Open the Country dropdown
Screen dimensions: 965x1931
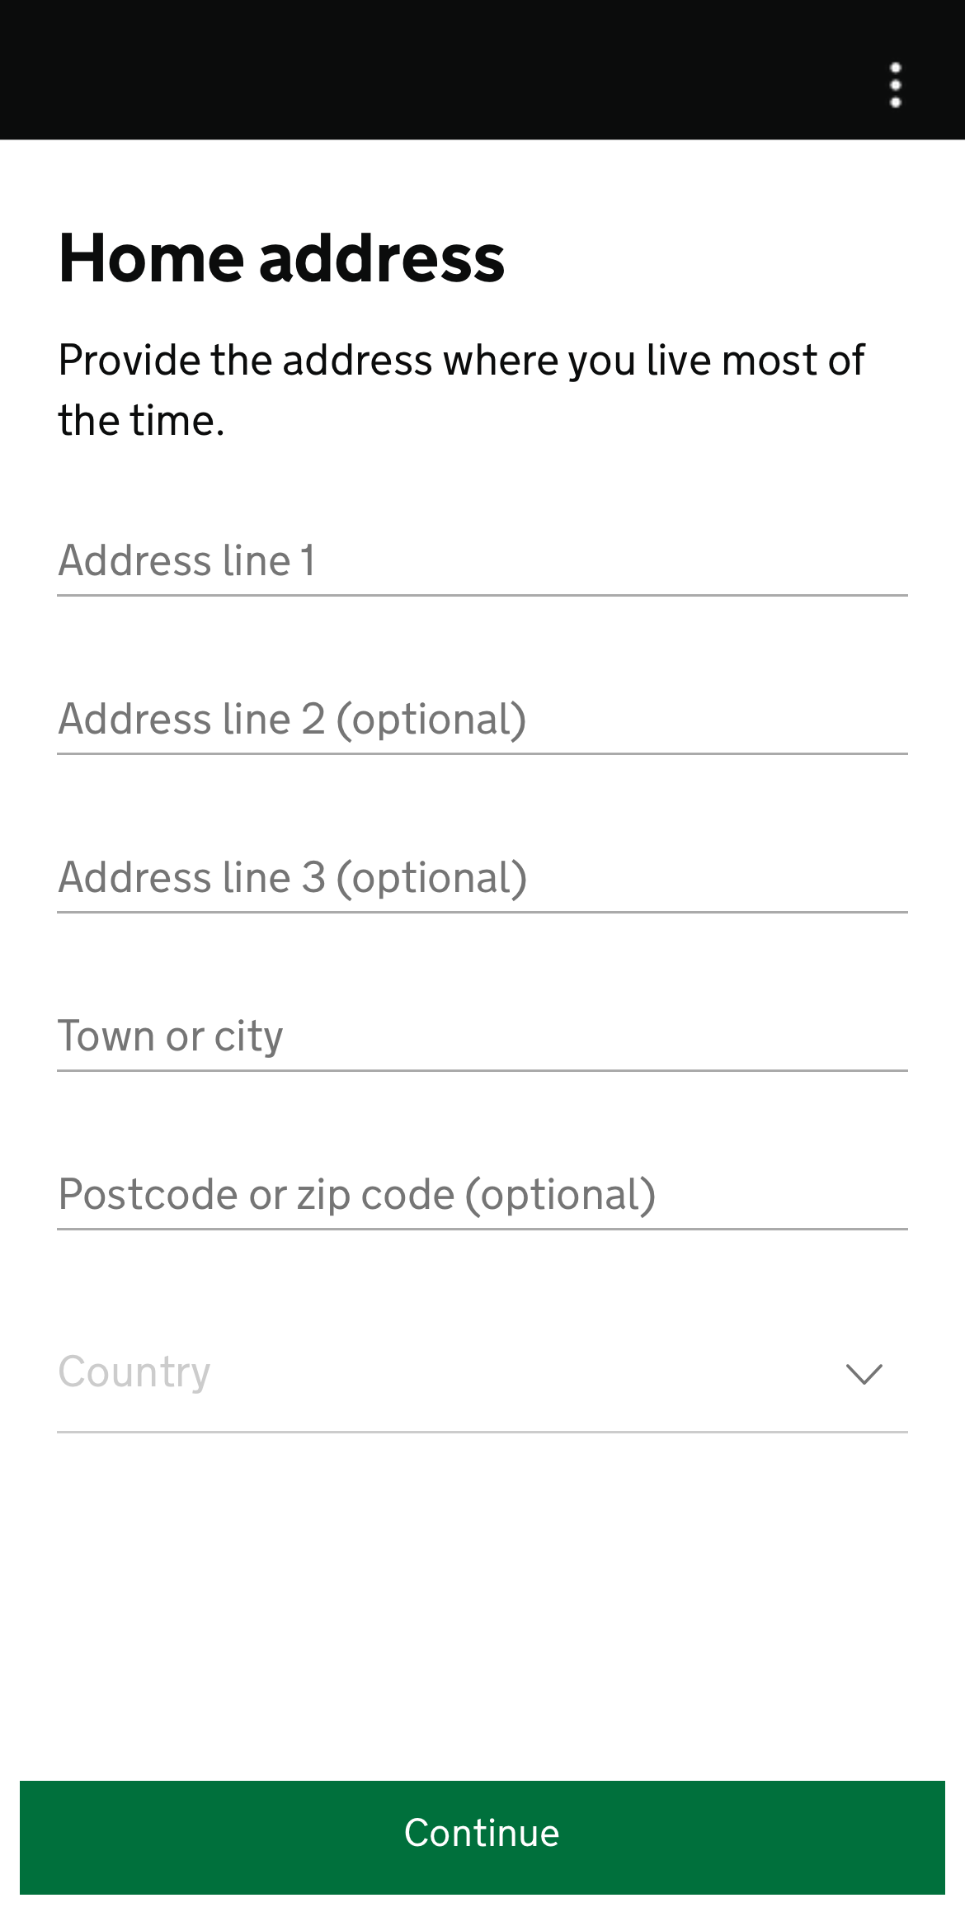pos(482,1373)
